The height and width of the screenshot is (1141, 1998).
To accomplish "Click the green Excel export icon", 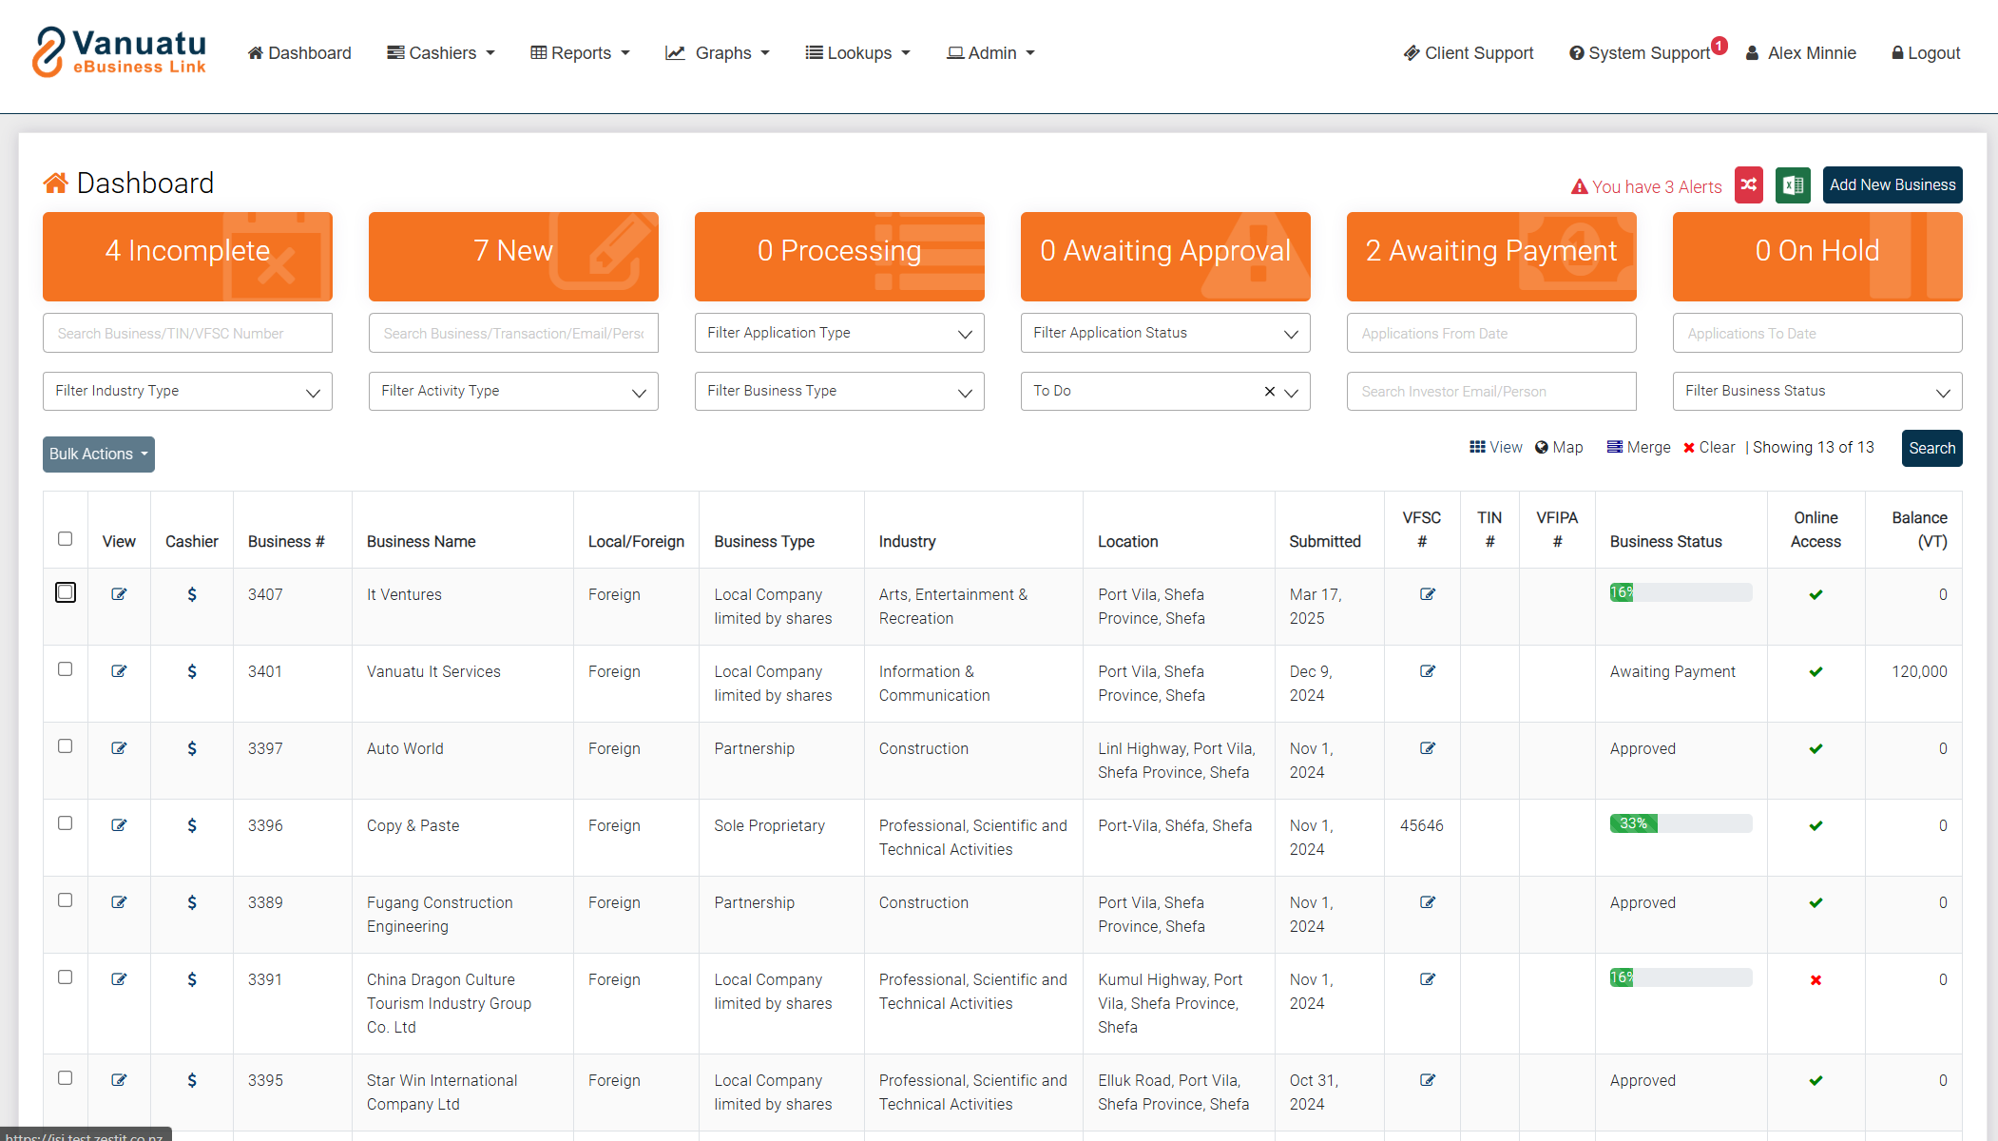I will tap(1793, 185).
